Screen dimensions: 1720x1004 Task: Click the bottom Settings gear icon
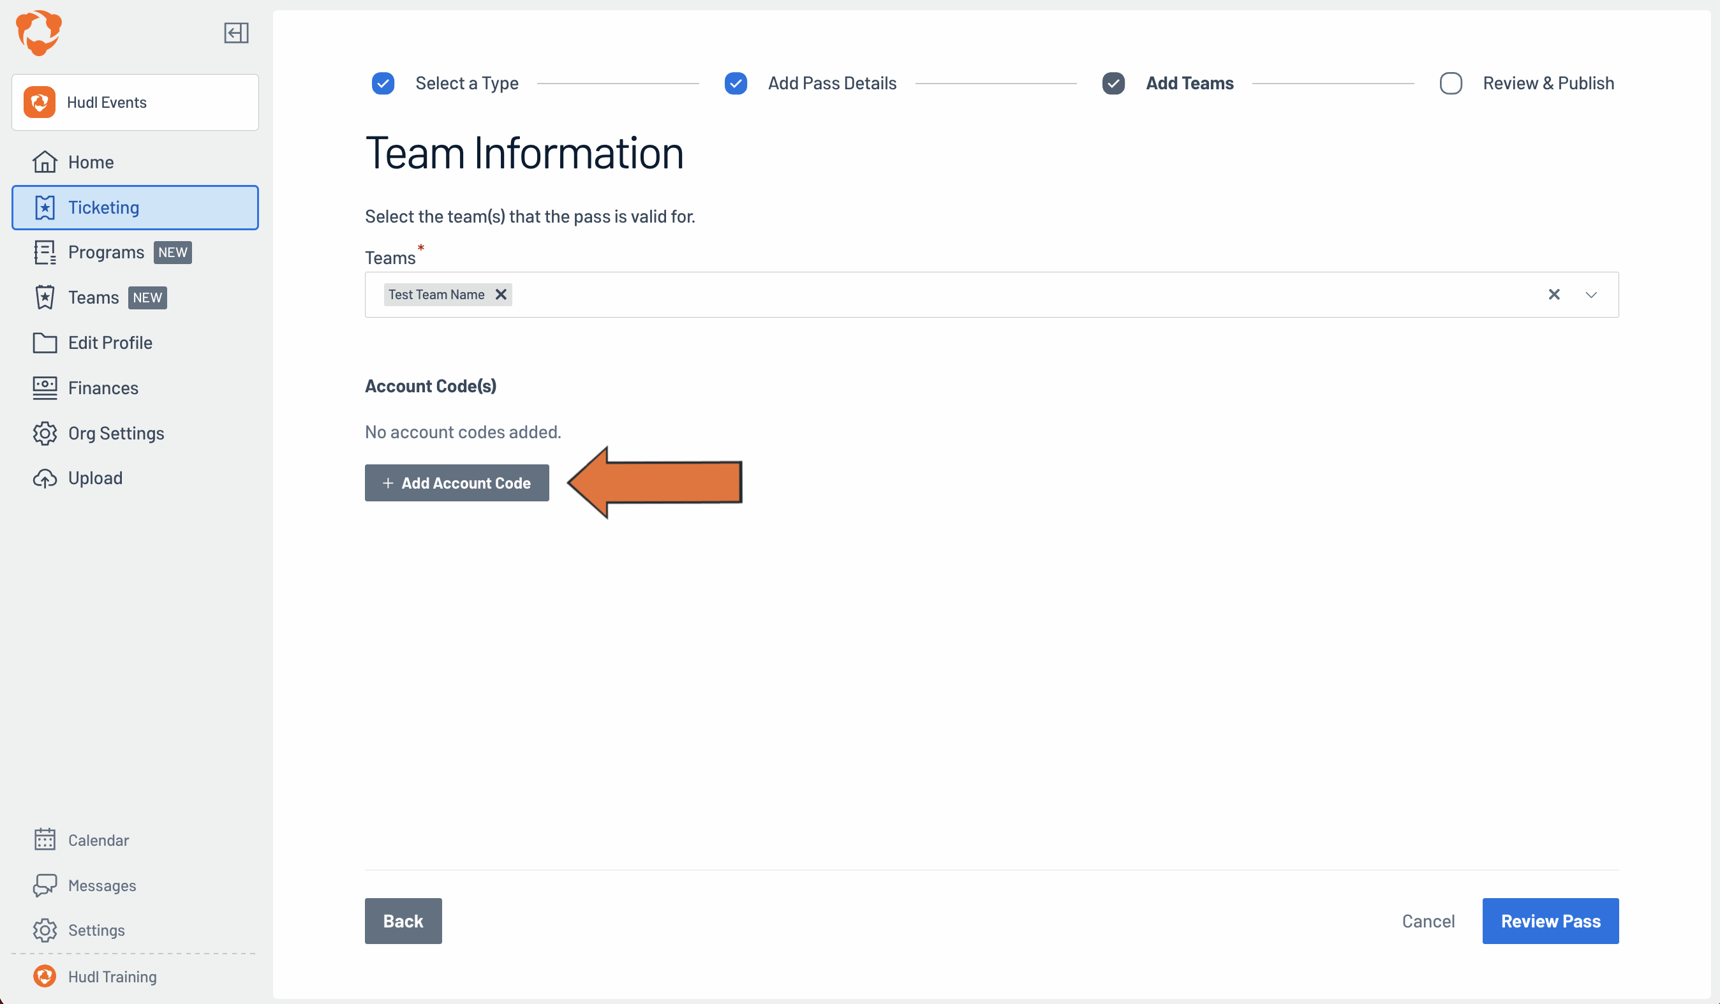point(45,930)
